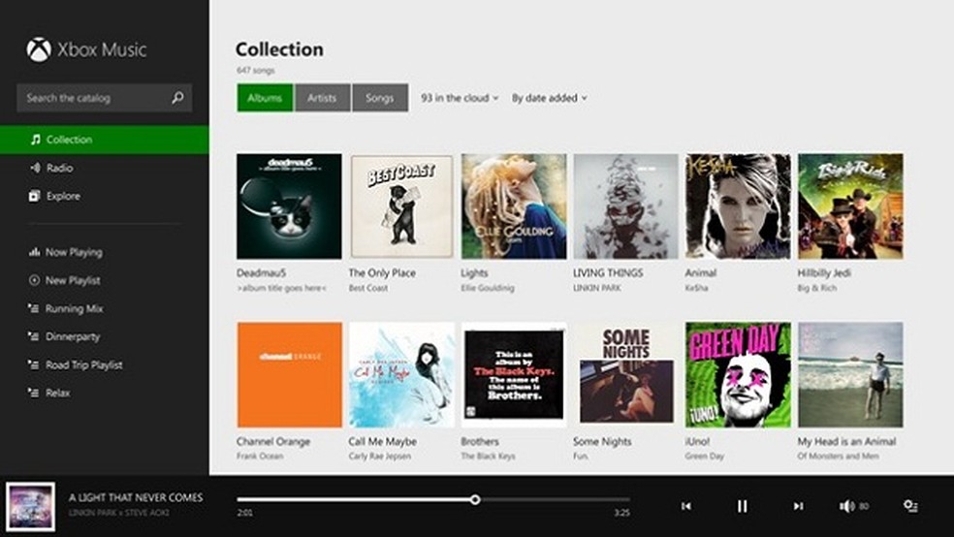
Task: Pause the current song
Action: point(743,506)
